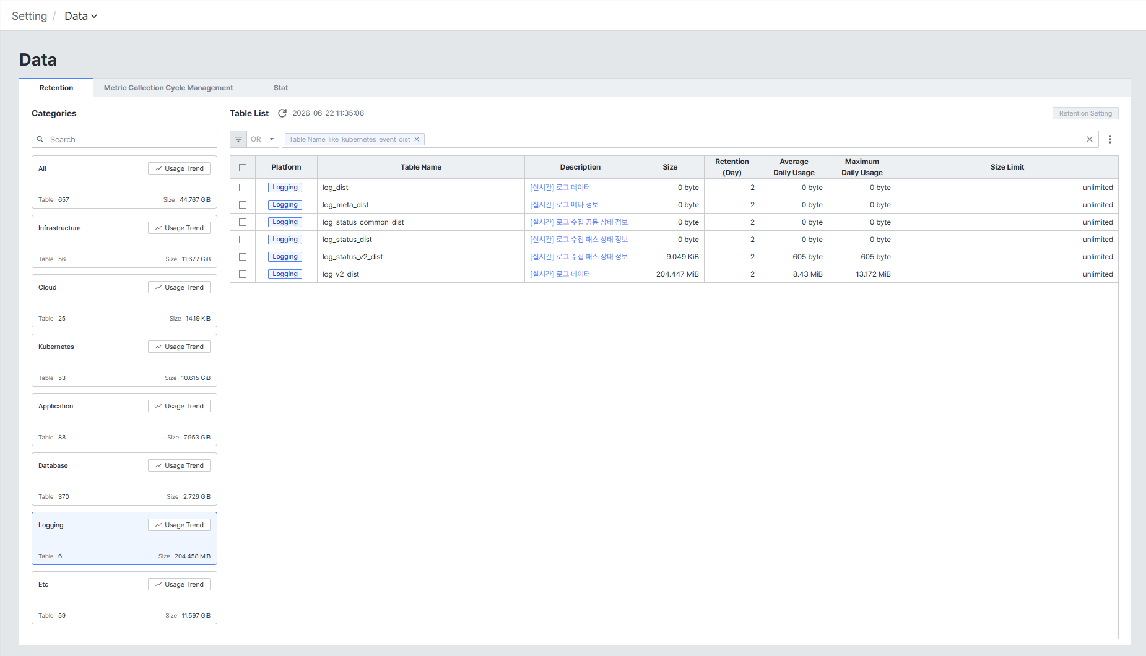Sort by Maximum Daily Usage column header
Image resolution: width=1146 pixels, height=656 pixels.
point(862,167)
